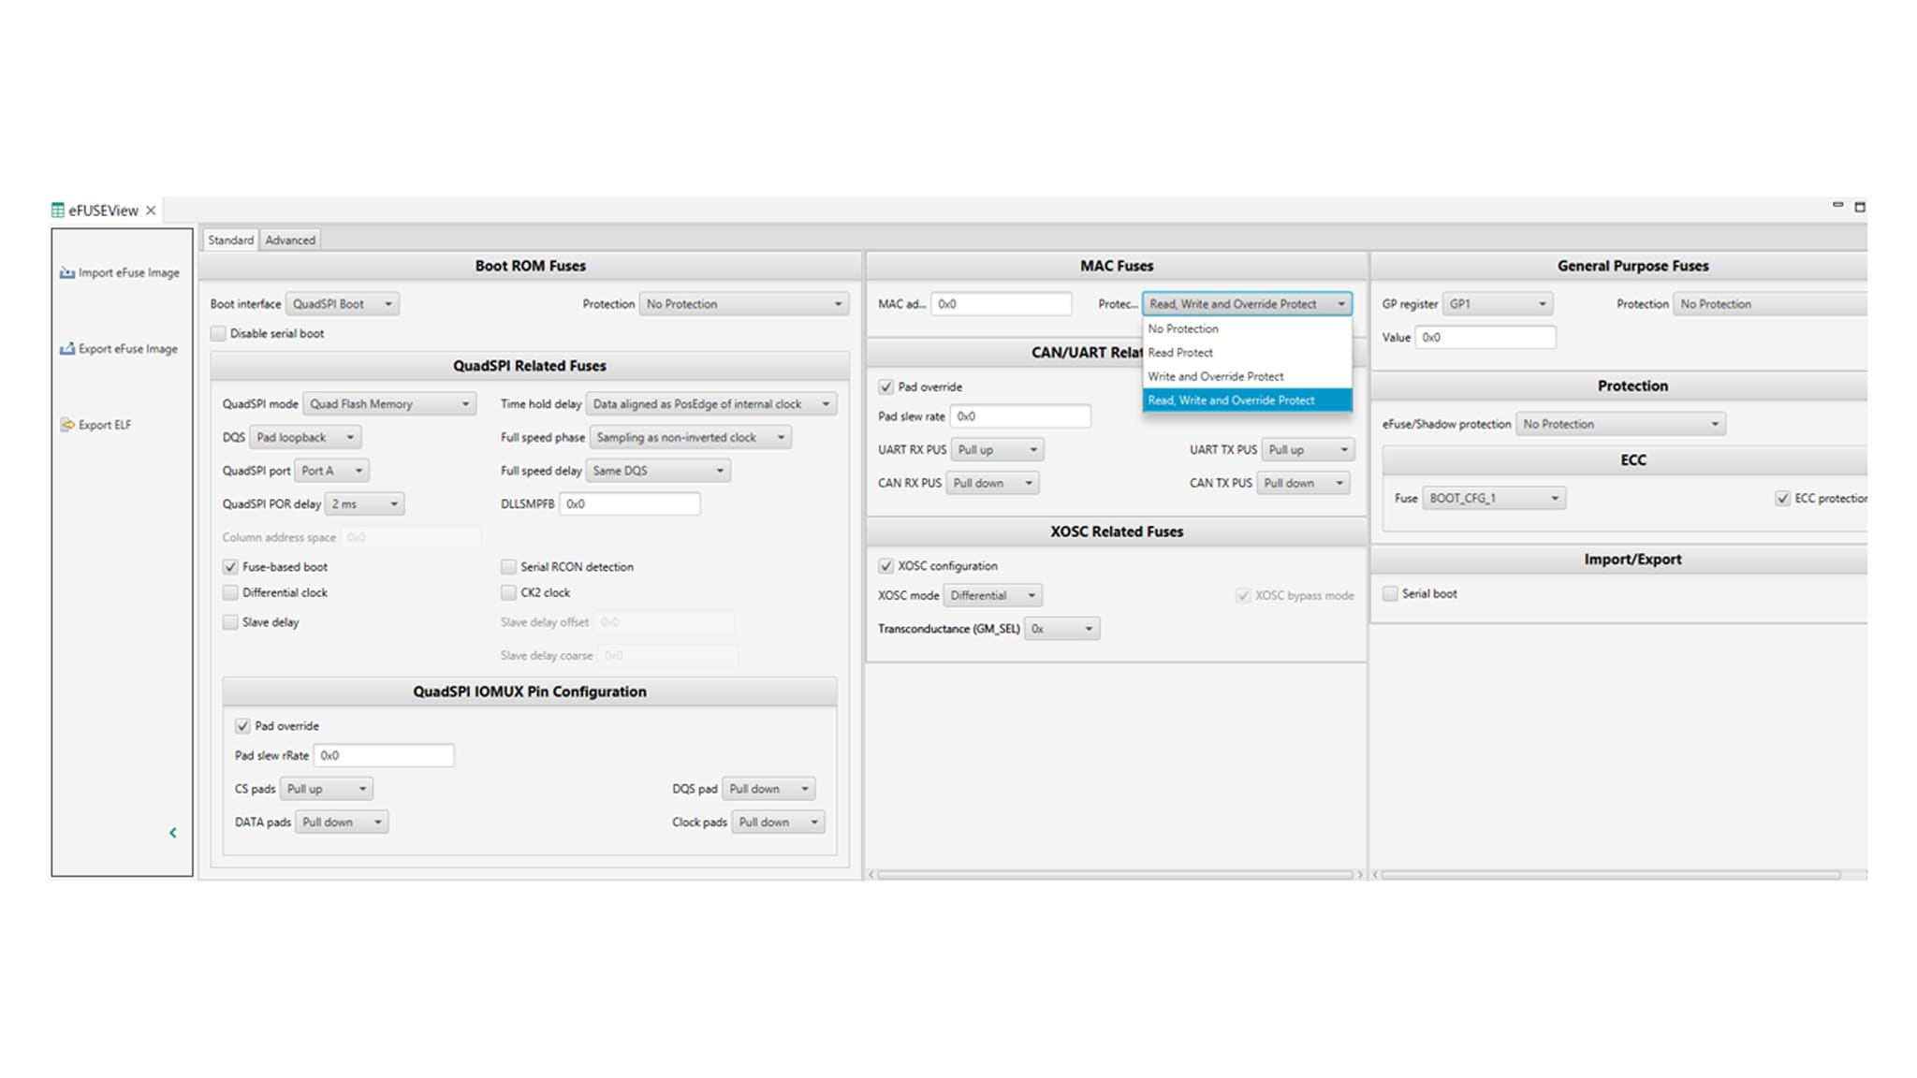This screenshot has height=1078, width=1917.
Task: Click the MAC fuses horizontal scrollbar
Action: [1114, 875]
